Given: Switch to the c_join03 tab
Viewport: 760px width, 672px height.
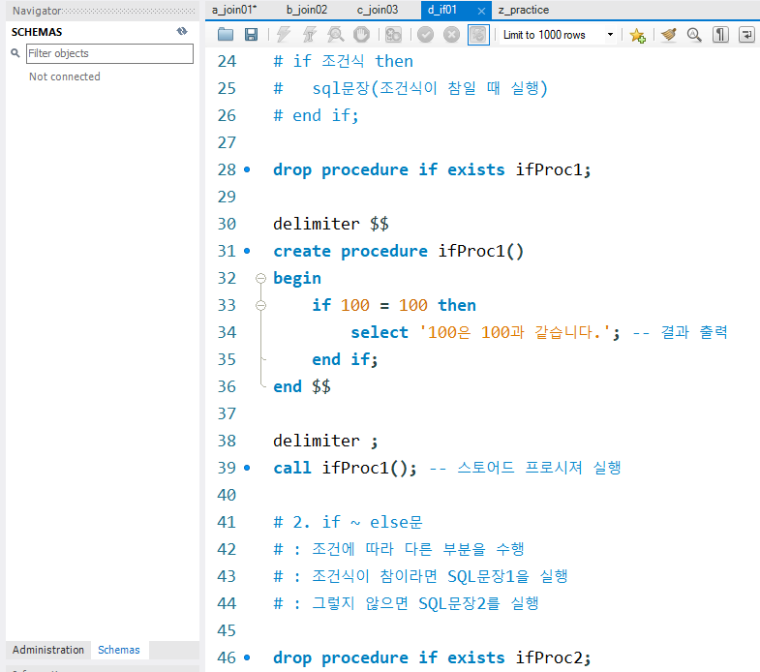Looking at the screenshot, I should tap(378, 10).
